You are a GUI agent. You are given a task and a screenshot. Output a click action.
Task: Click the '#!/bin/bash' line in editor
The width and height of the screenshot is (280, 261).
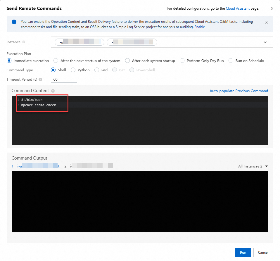pyautogui.click(x=32, y=100)
